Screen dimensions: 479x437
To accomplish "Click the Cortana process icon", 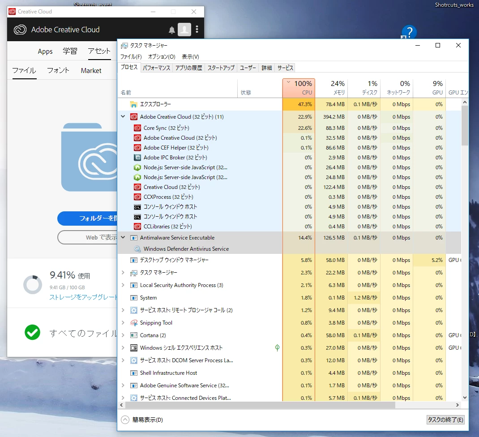I will [x=133, y=335].
